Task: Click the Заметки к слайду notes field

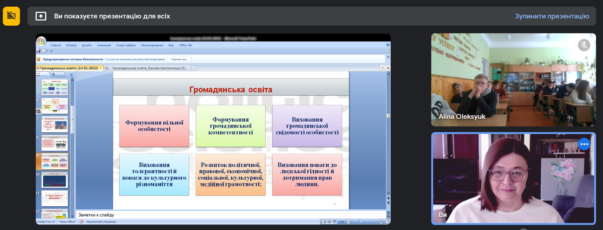Action: (231, 215)
